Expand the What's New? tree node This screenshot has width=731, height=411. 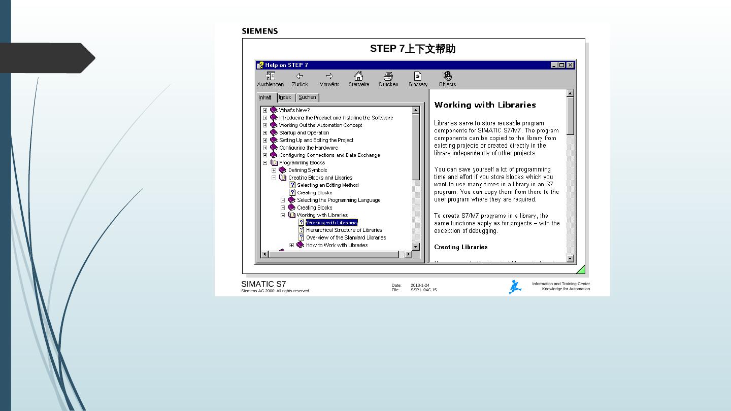265,110
